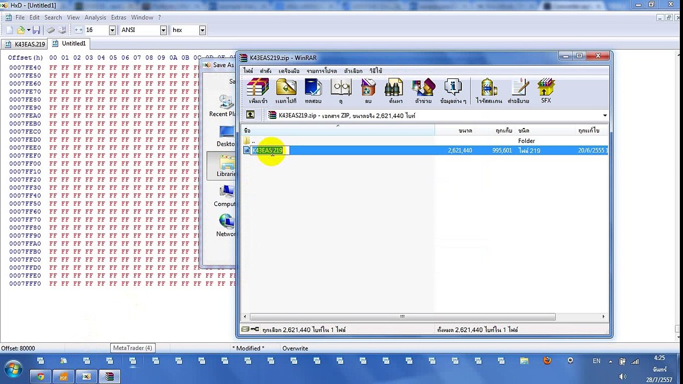Open the HxD Window menu

142,18
